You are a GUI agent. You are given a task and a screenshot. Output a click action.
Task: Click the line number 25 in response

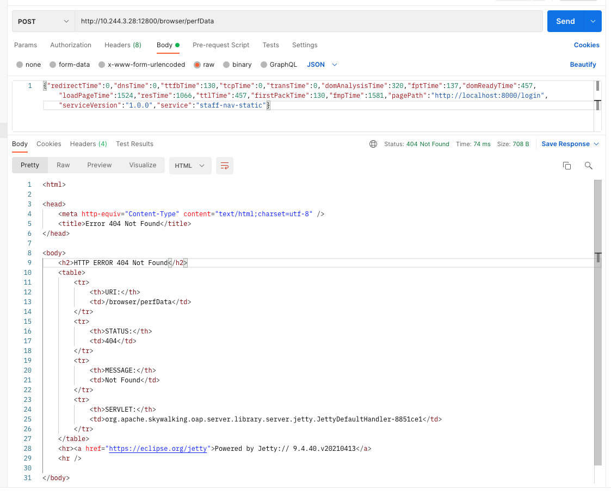(27, 419)
